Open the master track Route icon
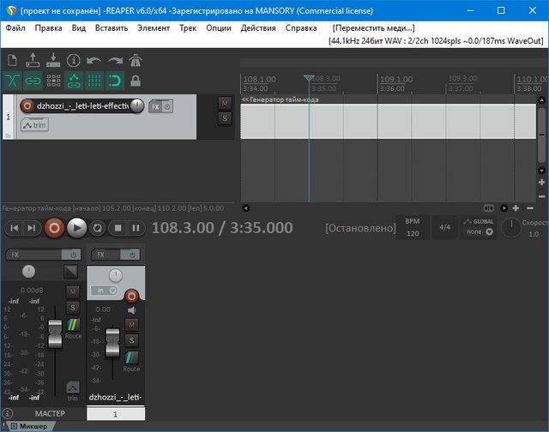This screenshot has width=549, height=432. coord(73,327)
